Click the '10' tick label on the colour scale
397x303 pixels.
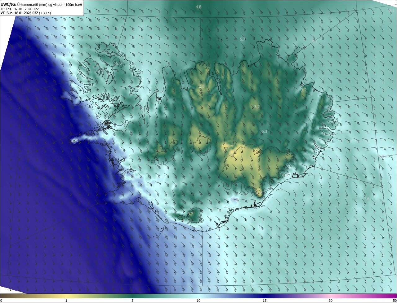(198, 301)
